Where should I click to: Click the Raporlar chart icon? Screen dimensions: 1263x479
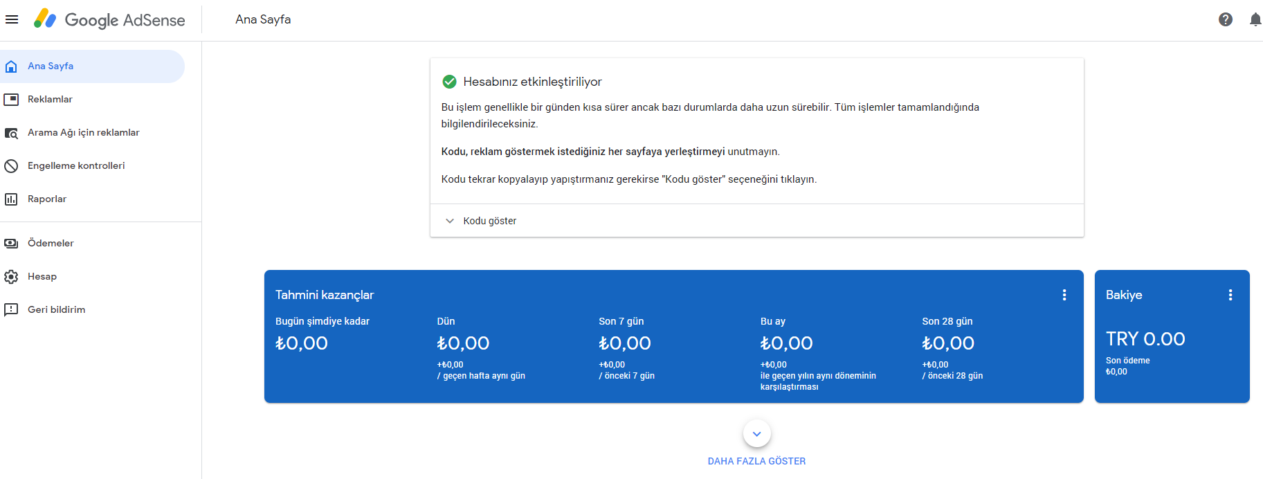[11, 199]
